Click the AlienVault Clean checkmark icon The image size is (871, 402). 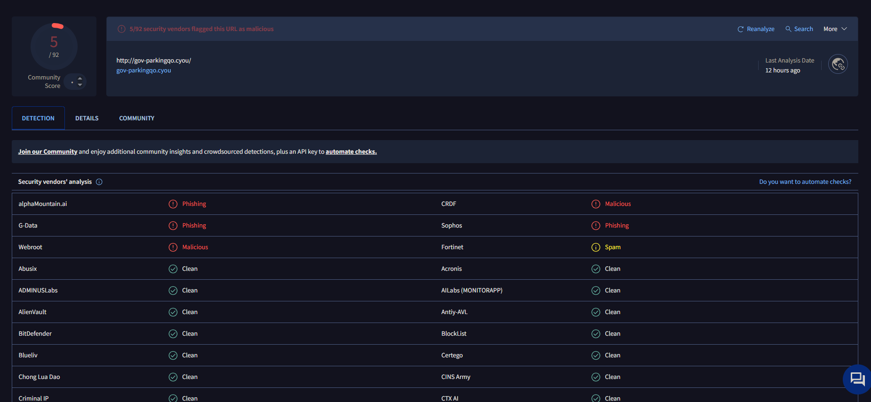click(x=173, y=312)
